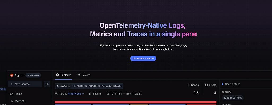Click the stopwatch duration icon

pos(90,94)
